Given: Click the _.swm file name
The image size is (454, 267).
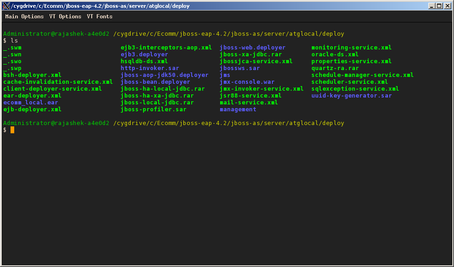Looking at the screenshot, I should coord(12,48).
